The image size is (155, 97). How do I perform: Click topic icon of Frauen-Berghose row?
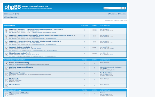[6, 43]
